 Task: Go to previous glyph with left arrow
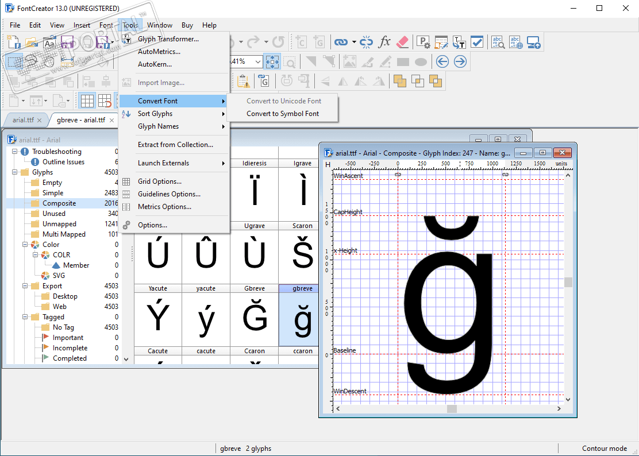(442, 62)
